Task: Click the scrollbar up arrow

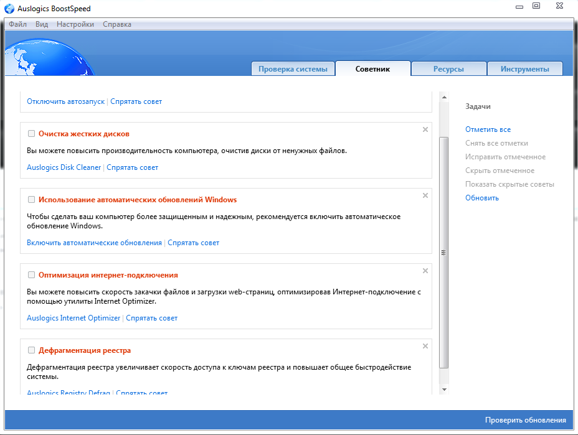Action: click(x=444, y=97)
